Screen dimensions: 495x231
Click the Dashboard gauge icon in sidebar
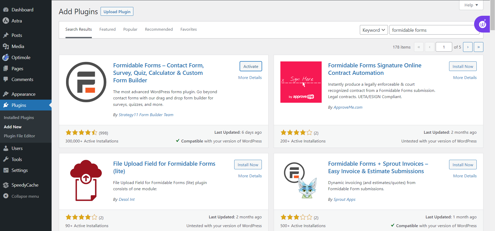(x=6, y=10)
